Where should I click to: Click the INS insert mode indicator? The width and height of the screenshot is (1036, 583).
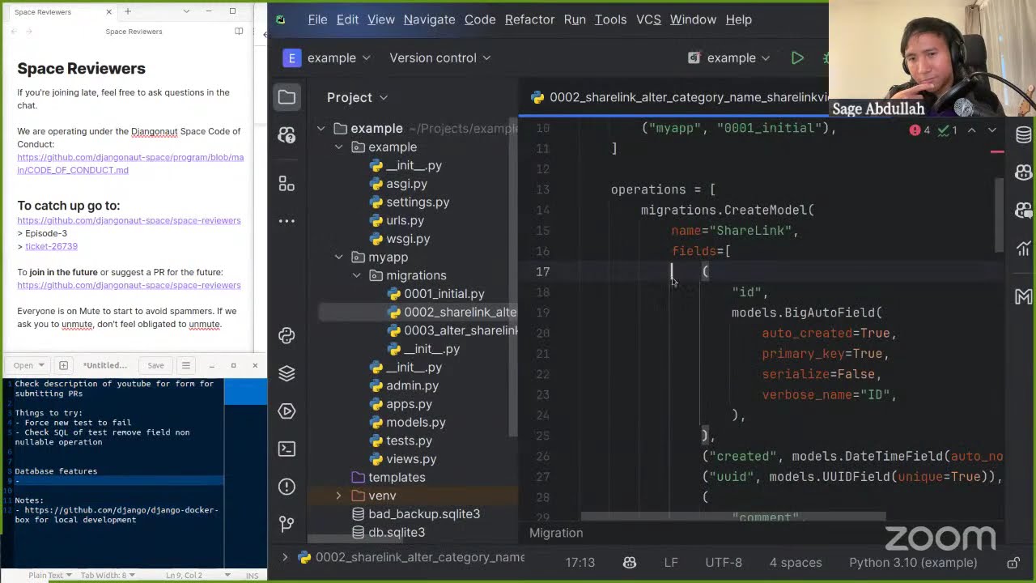tap(252, 576)
